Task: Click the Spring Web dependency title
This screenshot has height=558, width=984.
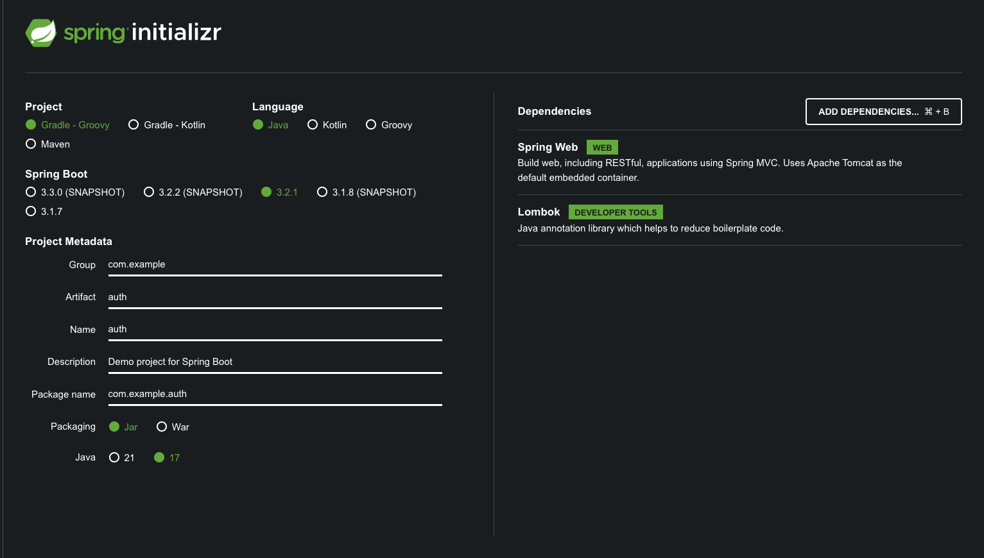Action: pos(548,148)
